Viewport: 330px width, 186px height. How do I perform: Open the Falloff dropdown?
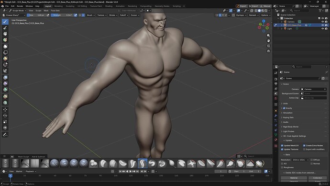pyautogui.click(x=124, y=15)
